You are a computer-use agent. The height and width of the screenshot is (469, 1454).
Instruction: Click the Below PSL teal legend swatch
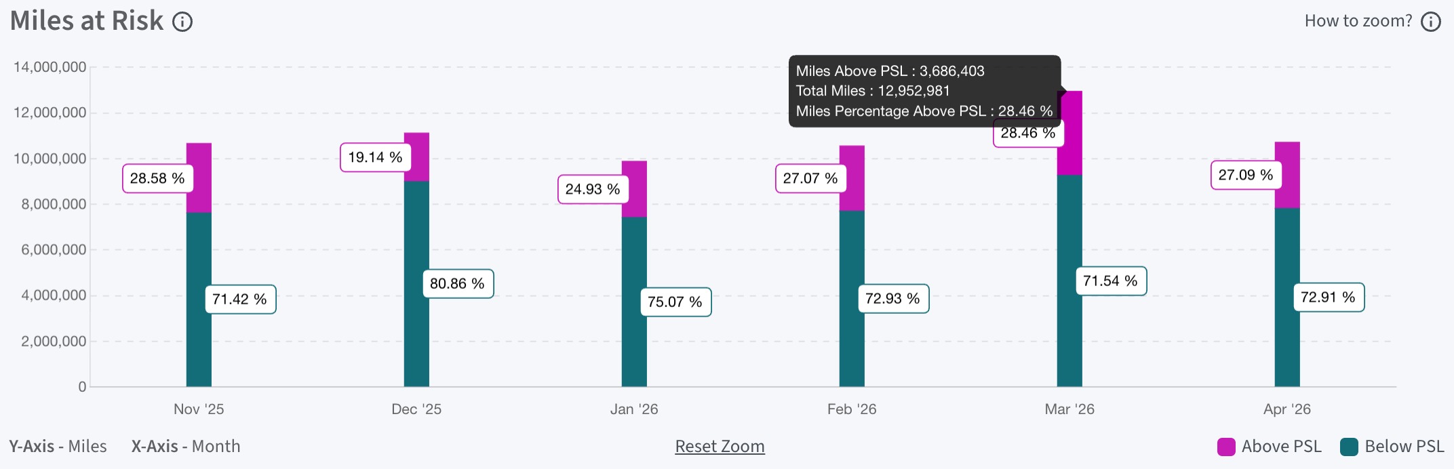pyautogui.click(x=1349, y=447)
